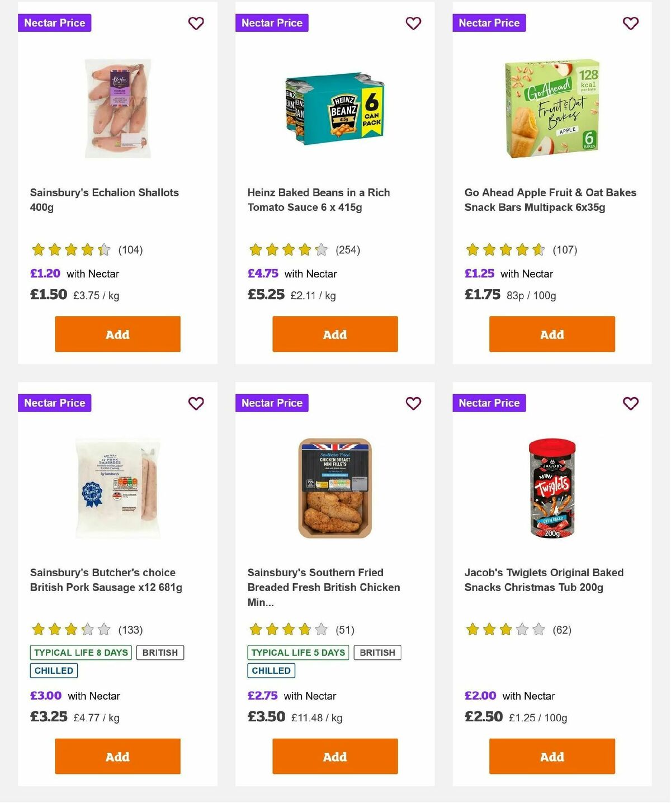Click the heart icon on Jacob's Twiglets tub
The height and width of the screenshot is (803, 671).
(x=631, y=403)
